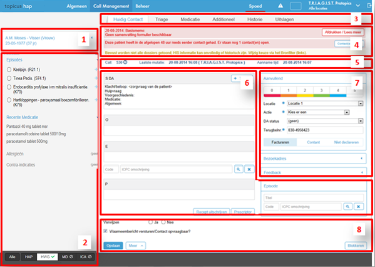Select the Keelpijn (R21.1) episode radio button

coord(9,70)
